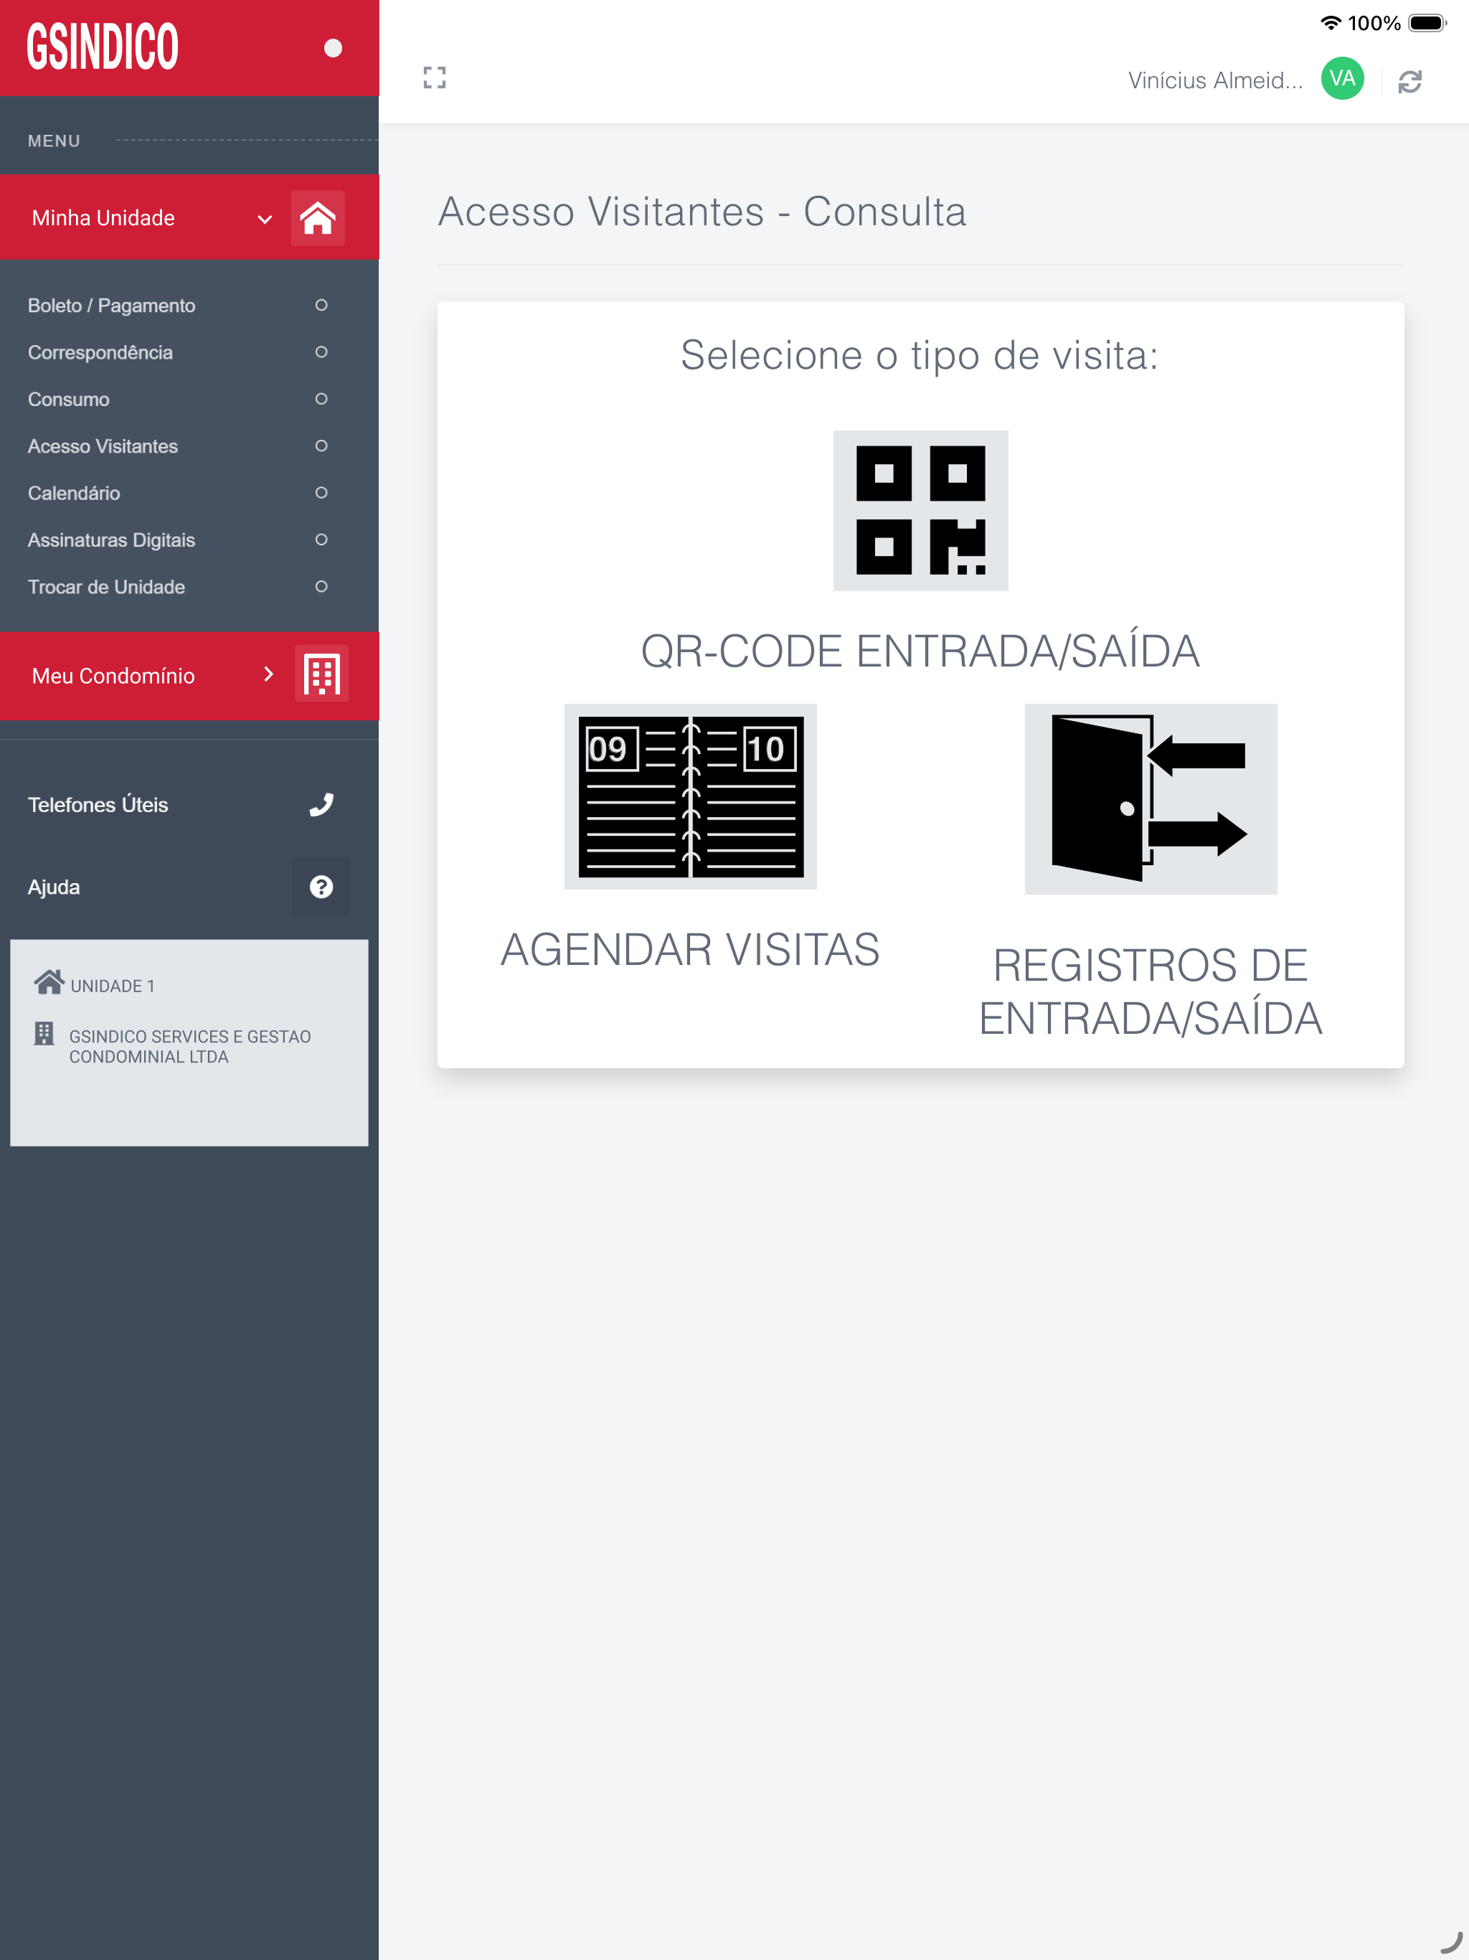
Task: Select the door with arrows icon
Action: click(1150, 799)
